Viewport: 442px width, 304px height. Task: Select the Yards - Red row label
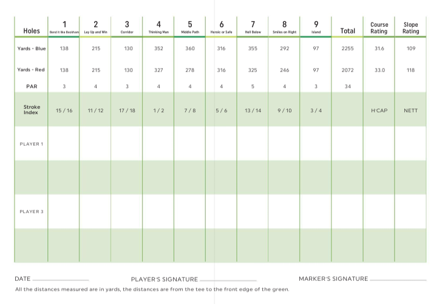coord(31,70)
